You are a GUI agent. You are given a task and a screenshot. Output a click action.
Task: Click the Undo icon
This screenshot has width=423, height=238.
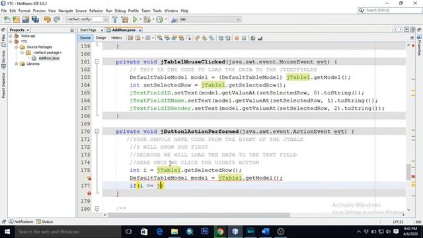[x=48, y=19]
